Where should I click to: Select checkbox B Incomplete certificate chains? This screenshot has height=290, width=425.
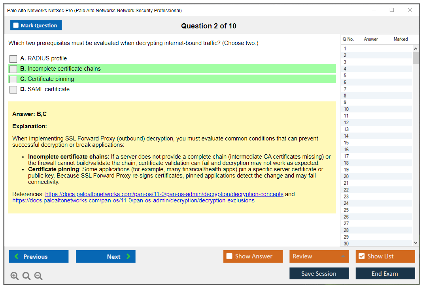click(x=13, y=69)
